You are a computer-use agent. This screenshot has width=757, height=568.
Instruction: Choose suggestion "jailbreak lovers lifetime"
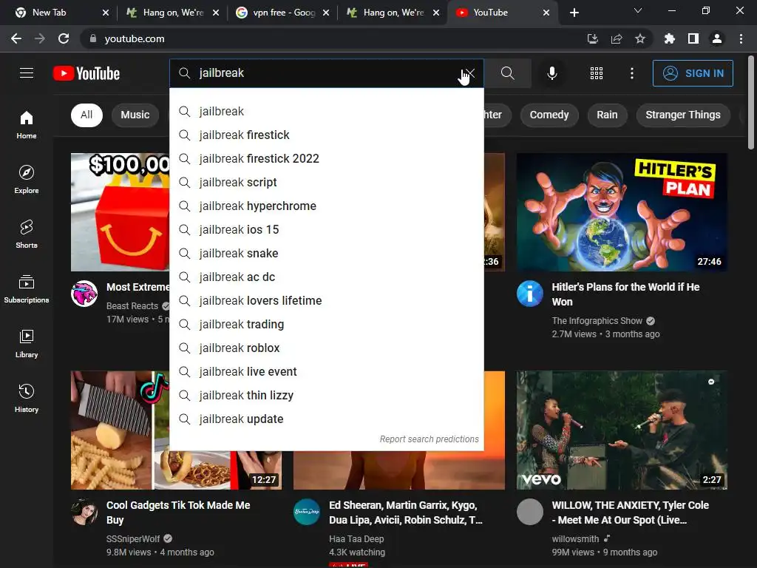tap(326, 300)
